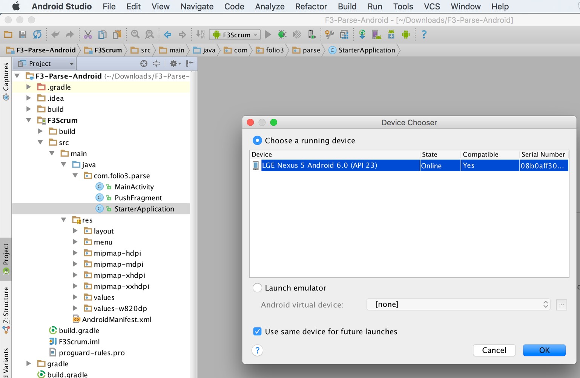Viewport: 580px width, 378px height.
Task: Click the Synchronize toolbar icon
Action: pyautogui.click(x=37, y=35)
